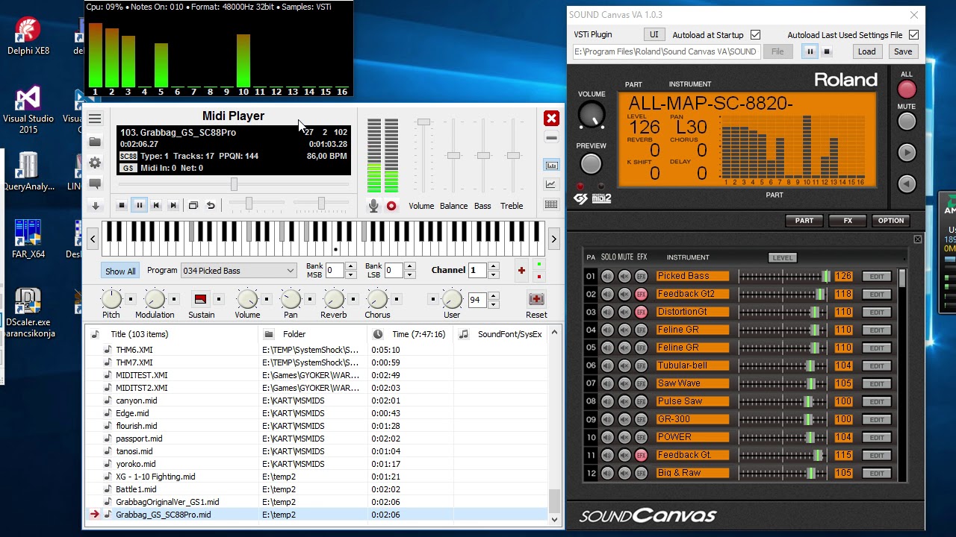Pause the playing MIDI track
This screenshot has width=956, height=537.
coord(139,206)
